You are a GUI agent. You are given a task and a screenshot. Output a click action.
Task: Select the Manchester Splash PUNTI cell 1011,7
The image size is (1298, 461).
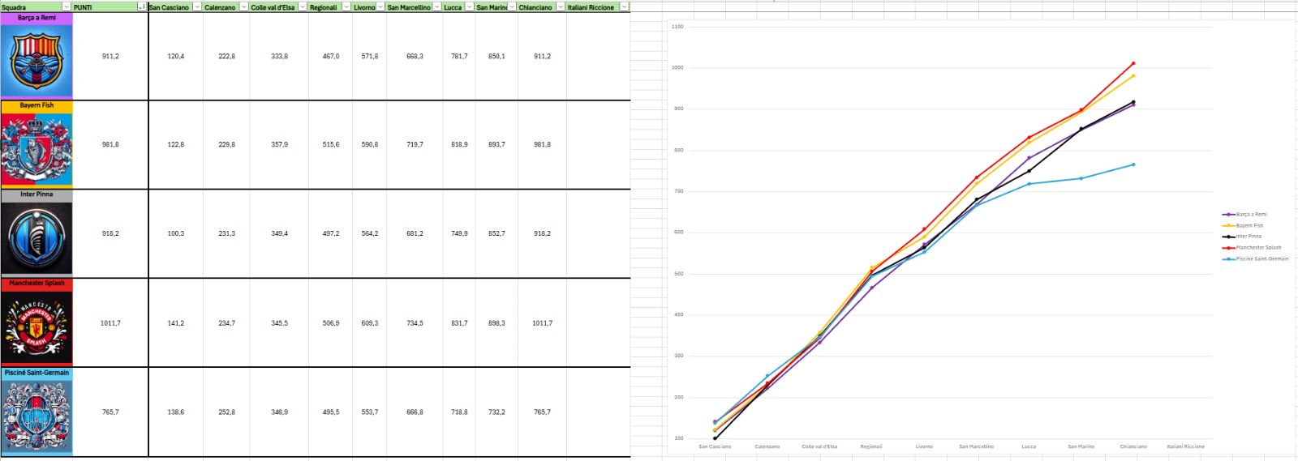110,323
